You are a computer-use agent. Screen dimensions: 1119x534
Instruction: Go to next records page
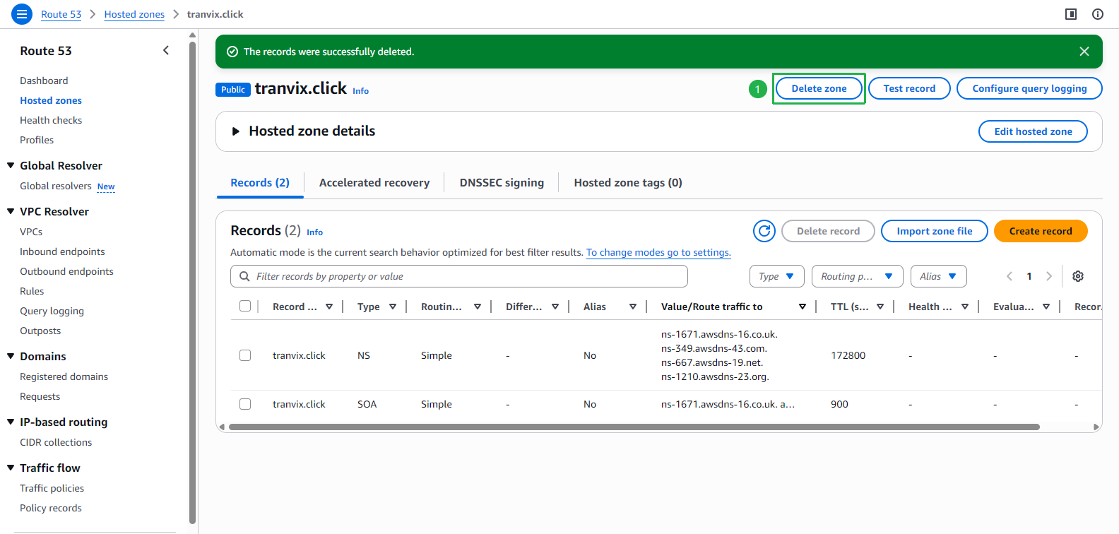coord(1049,276)
